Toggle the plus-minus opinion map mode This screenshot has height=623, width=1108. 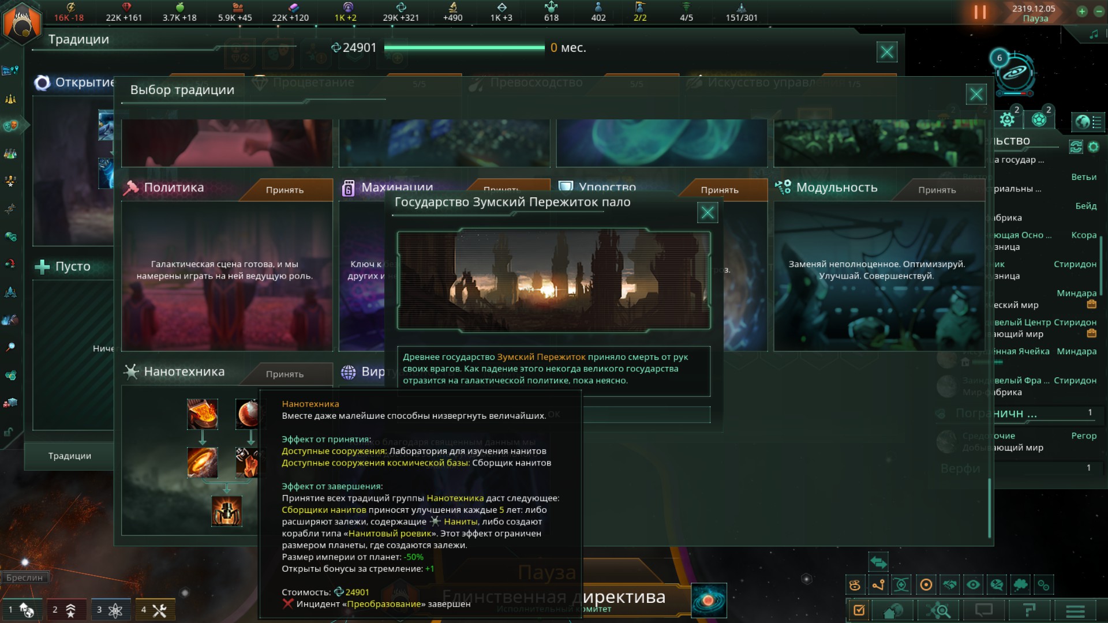[997, 585]
